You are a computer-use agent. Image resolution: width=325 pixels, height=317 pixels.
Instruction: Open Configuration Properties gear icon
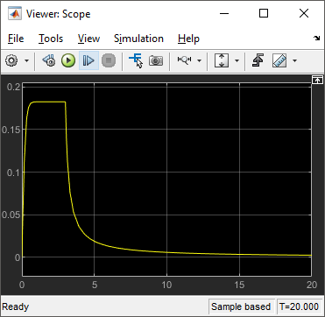coord(11,61)
